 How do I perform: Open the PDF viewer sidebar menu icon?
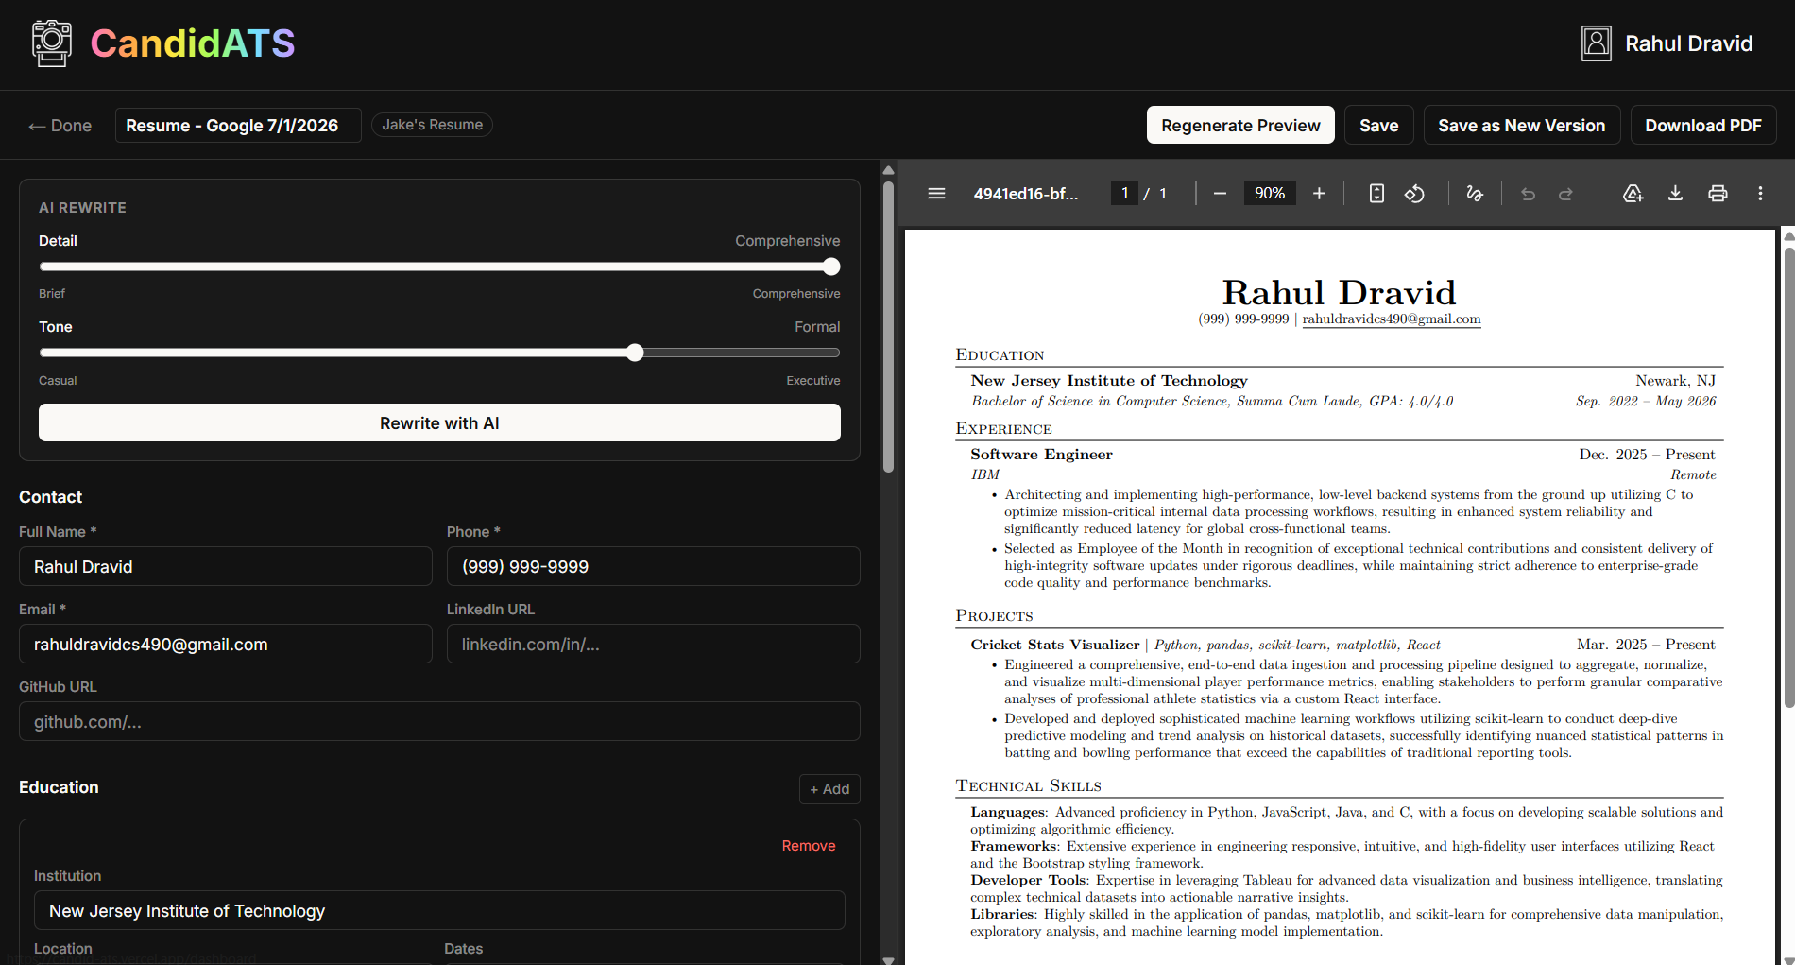(x=936, y=194)
